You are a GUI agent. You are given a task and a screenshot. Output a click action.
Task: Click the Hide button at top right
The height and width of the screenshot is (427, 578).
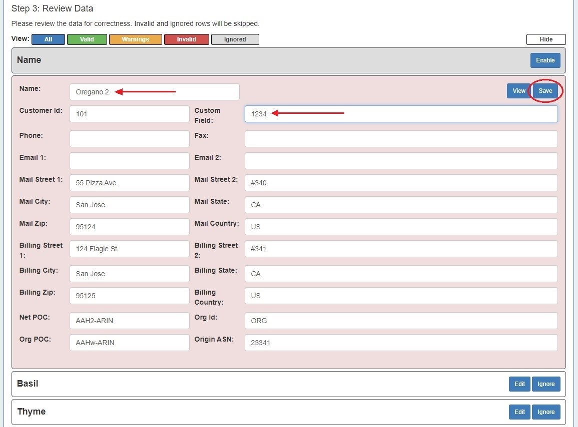(545, 39)
